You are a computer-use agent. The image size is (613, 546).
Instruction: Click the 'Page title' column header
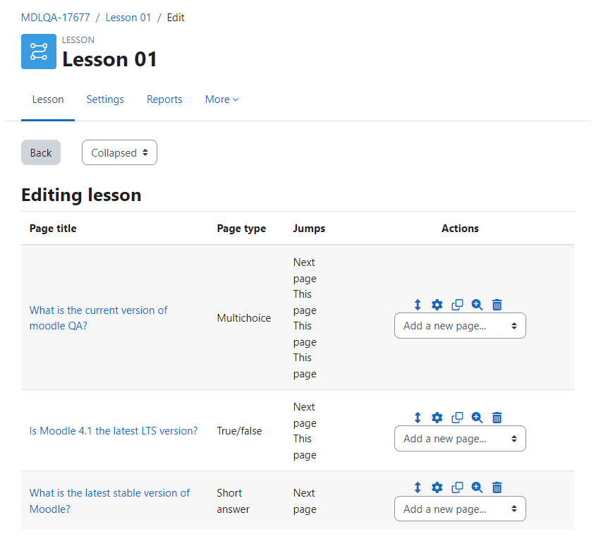[53, 229]
